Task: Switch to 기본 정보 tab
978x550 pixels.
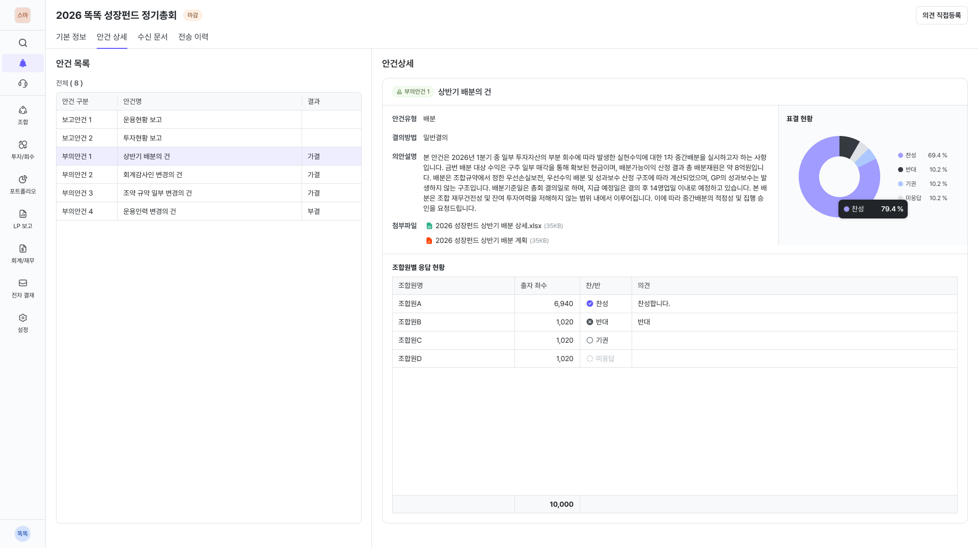Action: coord(71,37)
